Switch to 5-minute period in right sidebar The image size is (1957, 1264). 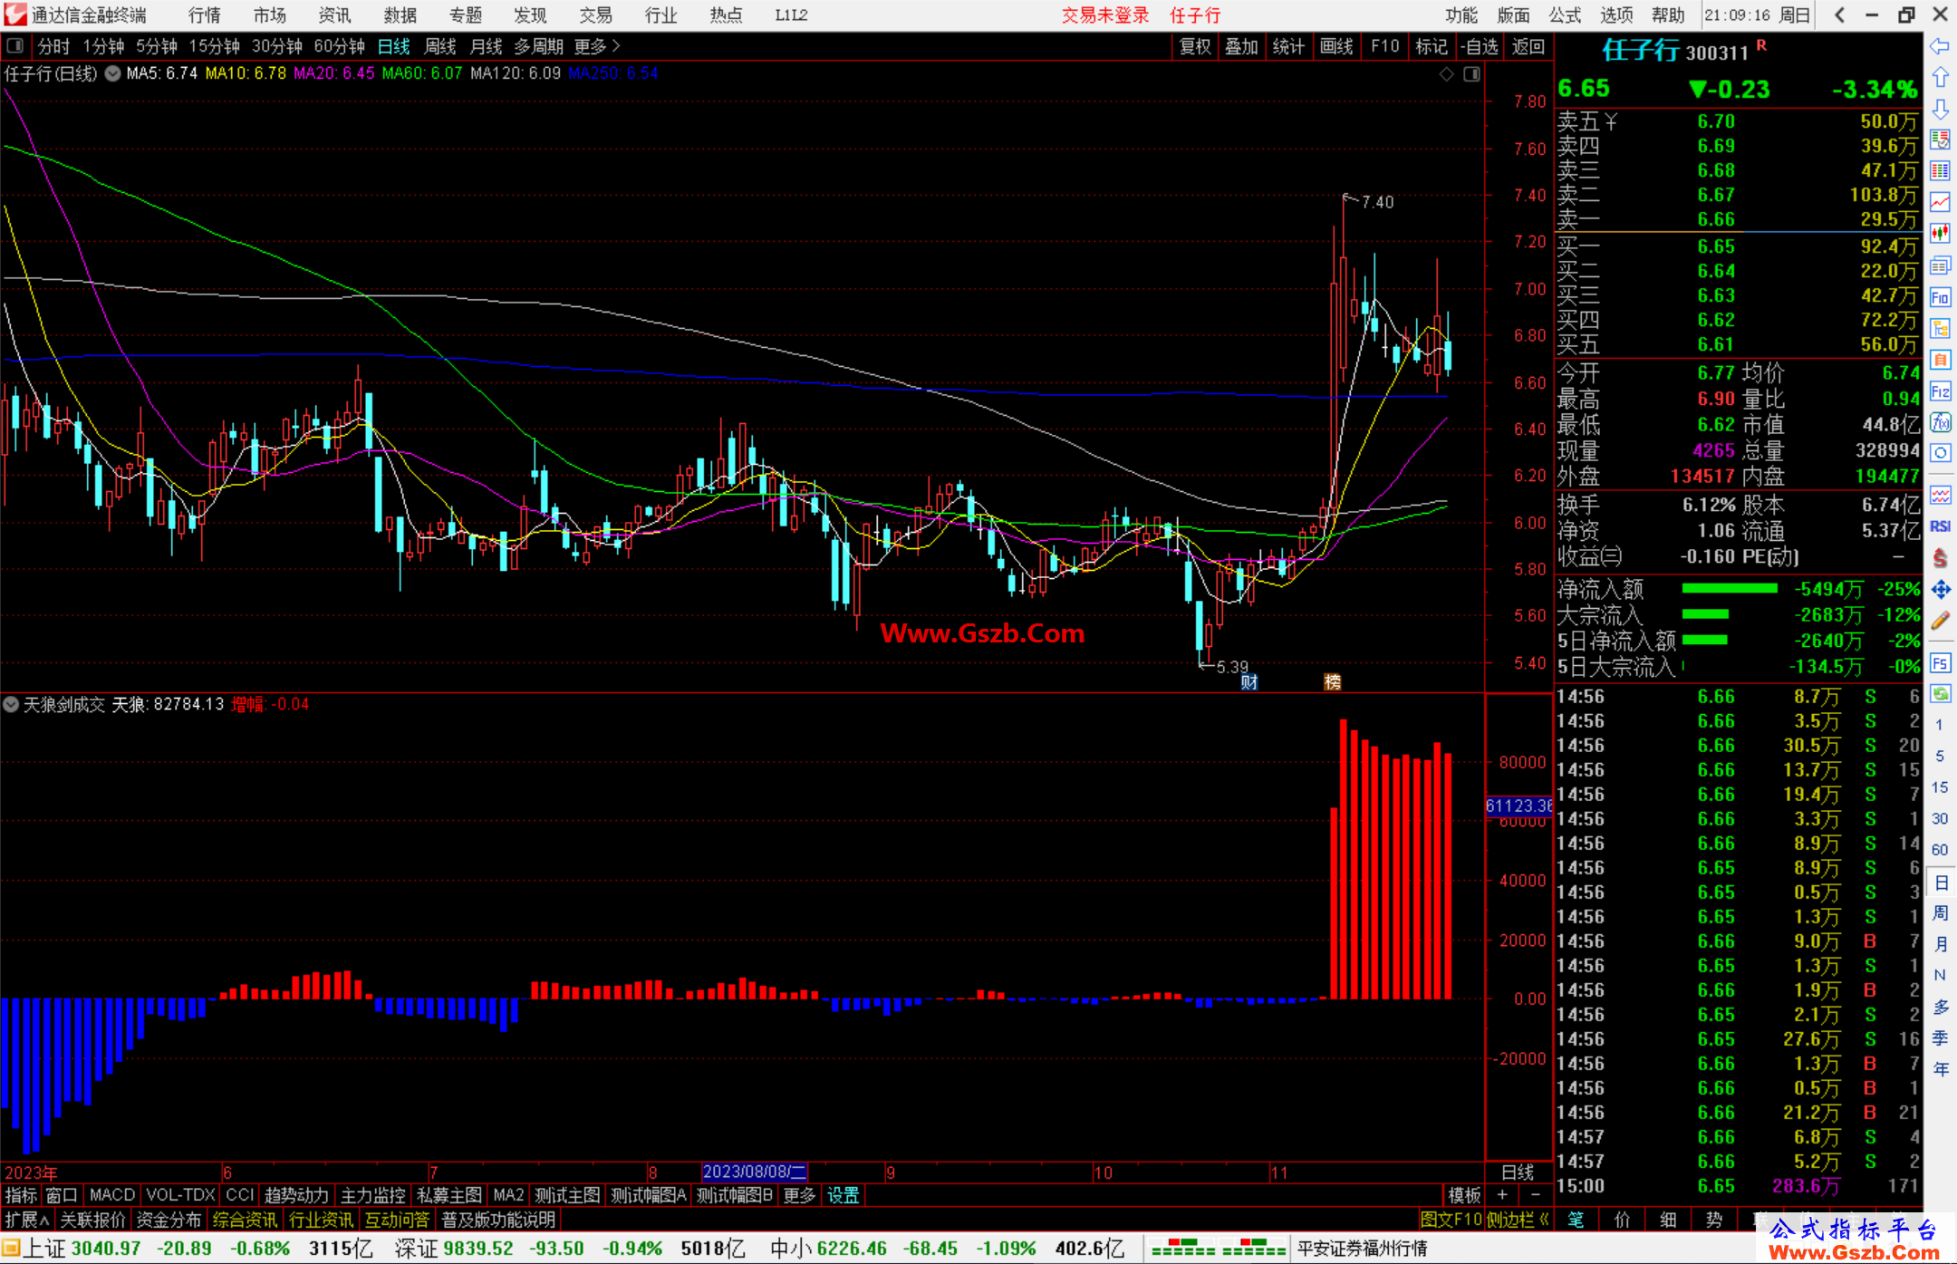pos(1939,756)
